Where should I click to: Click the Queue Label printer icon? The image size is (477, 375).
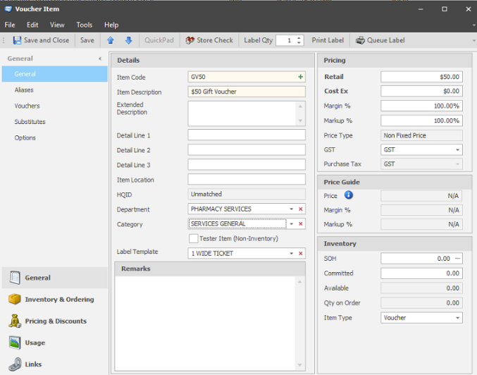click(360, 40)
